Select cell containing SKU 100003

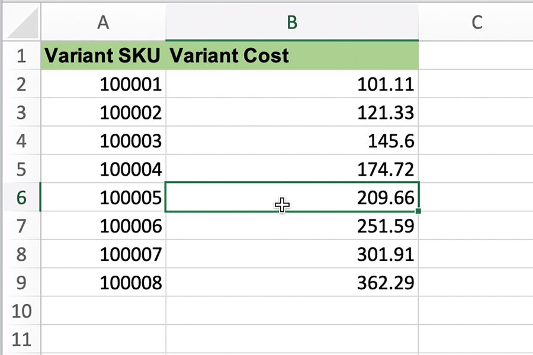103,141
